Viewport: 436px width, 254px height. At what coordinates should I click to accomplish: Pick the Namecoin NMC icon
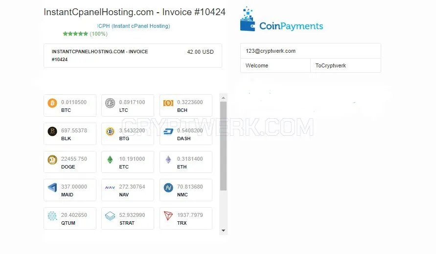(x=168, y=188)
